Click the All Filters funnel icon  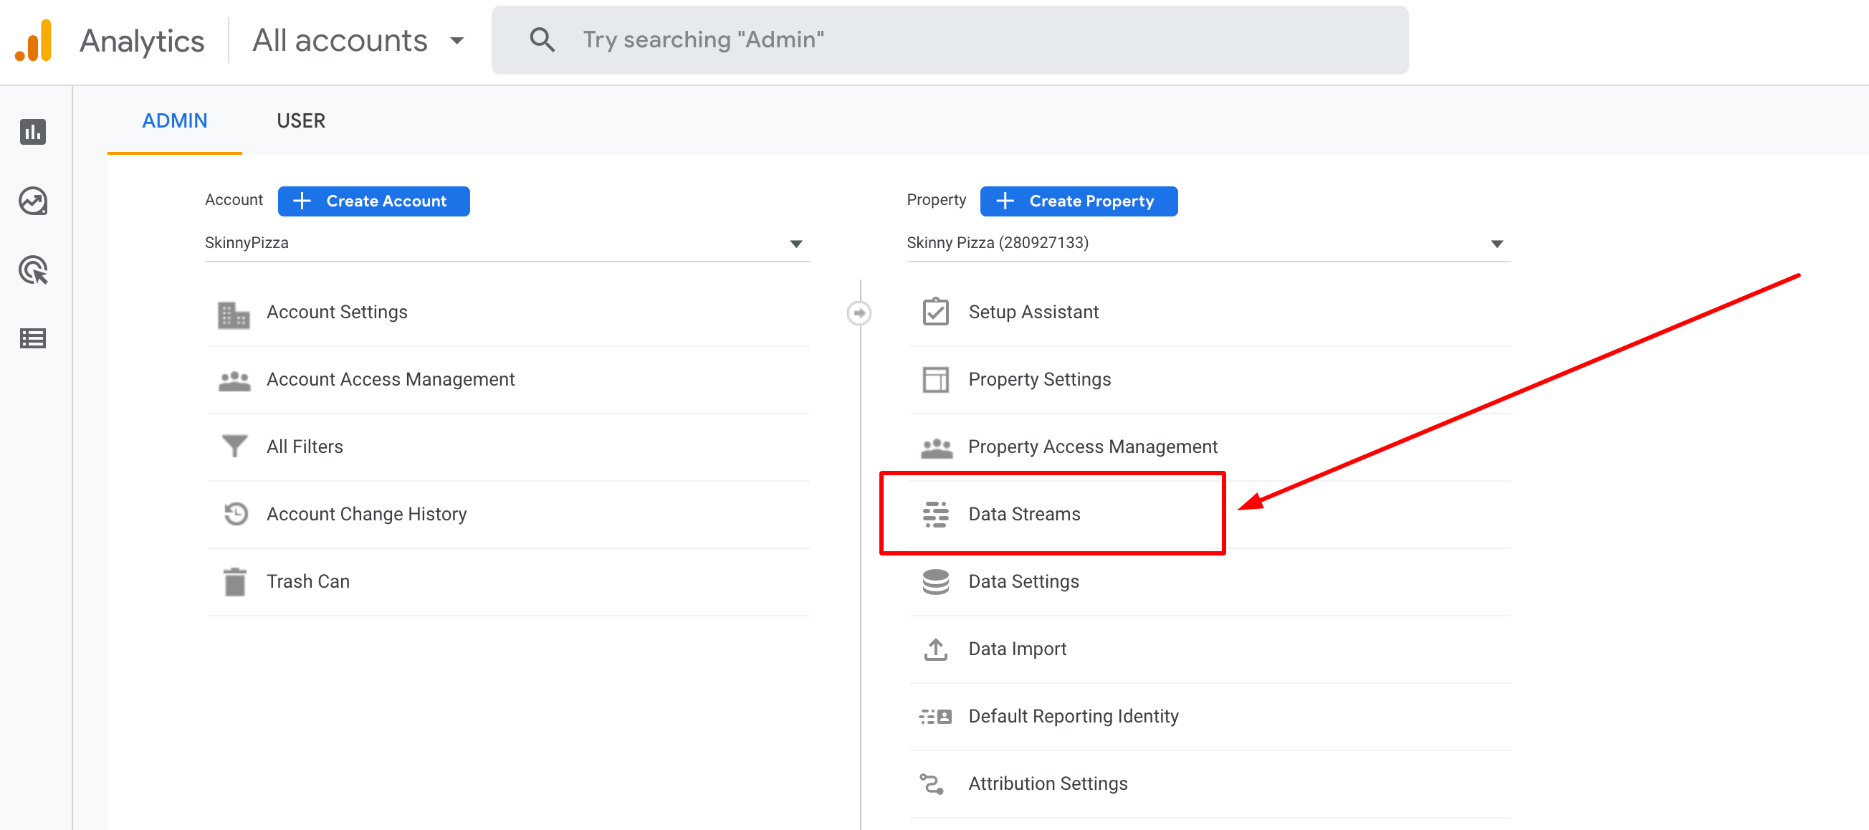[x=234, y=447]
